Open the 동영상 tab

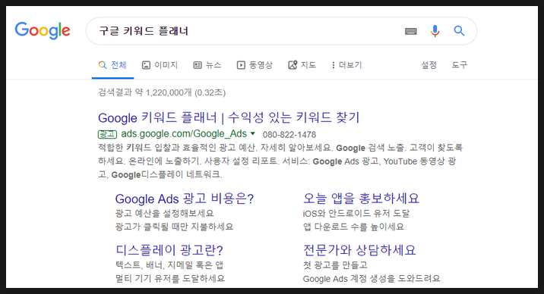pyautogui.click(x=255, y=65)
